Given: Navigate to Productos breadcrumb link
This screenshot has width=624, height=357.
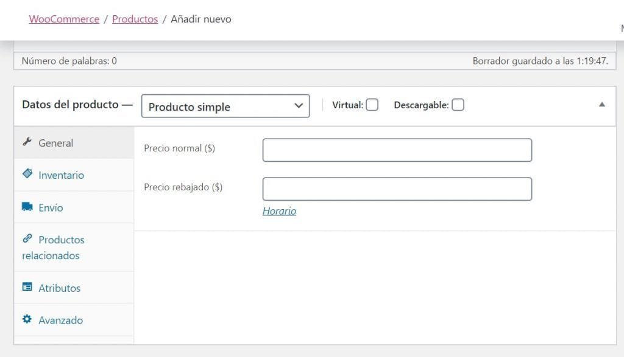Looking at the screenshot, I should click(135, 19).
